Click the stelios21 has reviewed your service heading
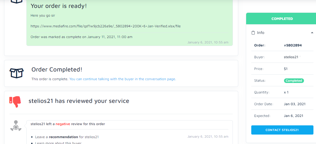The height and width of the screenshot is (144, 316). (x=79, y=101)
